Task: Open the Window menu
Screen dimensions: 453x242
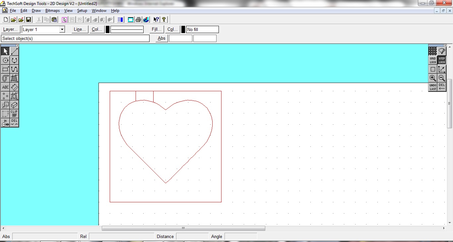Action: point(99,11)
